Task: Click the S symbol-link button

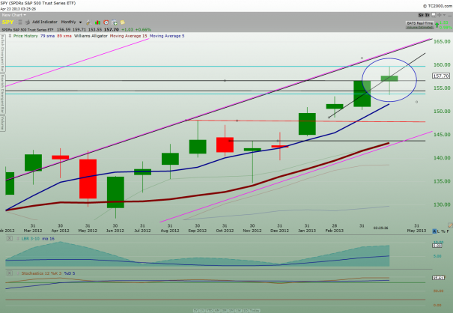Action: 421,15
